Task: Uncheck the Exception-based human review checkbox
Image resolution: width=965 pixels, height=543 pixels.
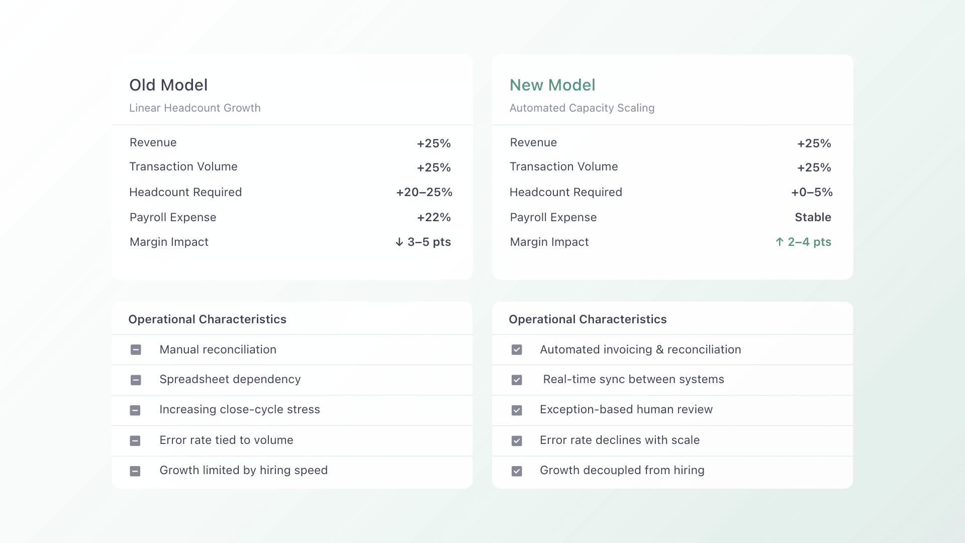Action: pyautogui.click(x=517, y=410)
